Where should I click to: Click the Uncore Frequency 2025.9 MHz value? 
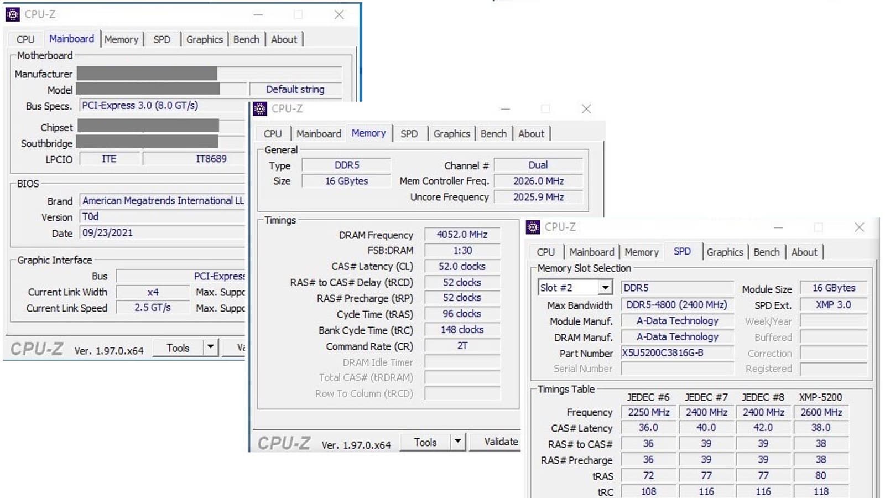point(539,197)
